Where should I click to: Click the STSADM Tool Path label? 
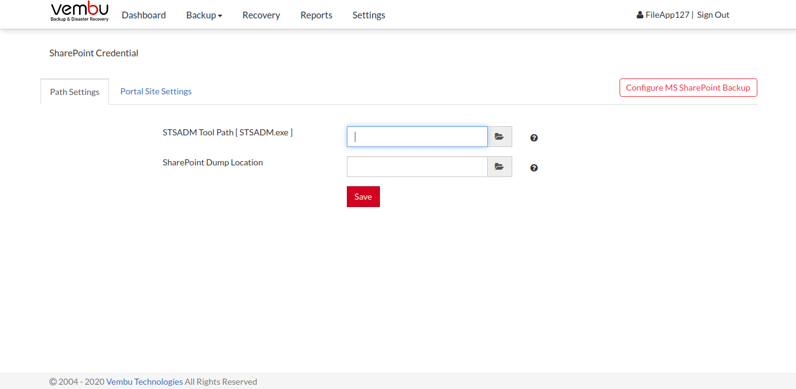[x=228, y=132]
